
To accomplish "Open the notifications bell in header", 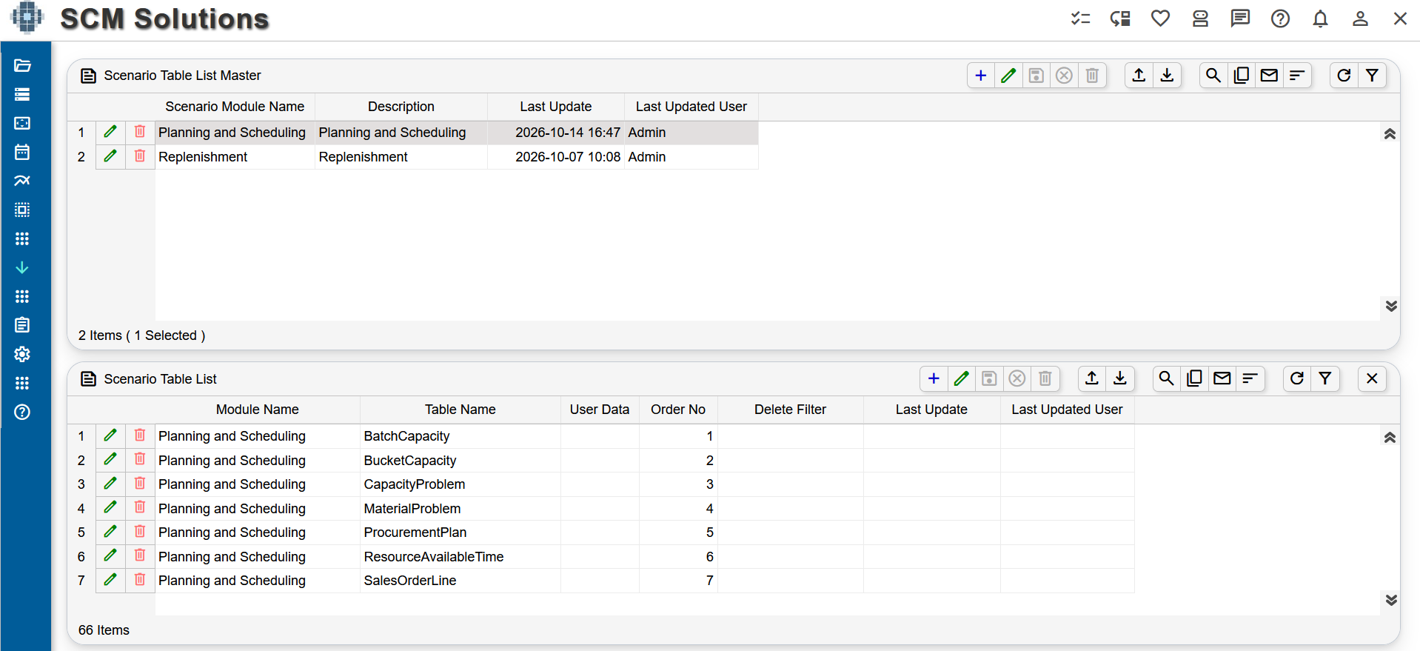I will (1320, 19).
